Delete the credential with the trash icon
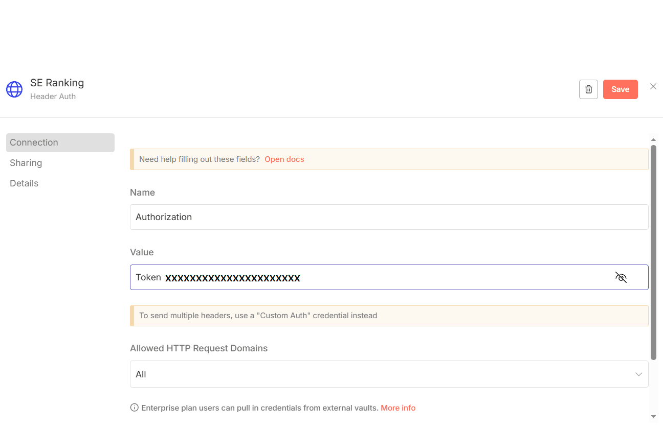The height and width of the screenshot is (431, 663). (x=588, y=89)
